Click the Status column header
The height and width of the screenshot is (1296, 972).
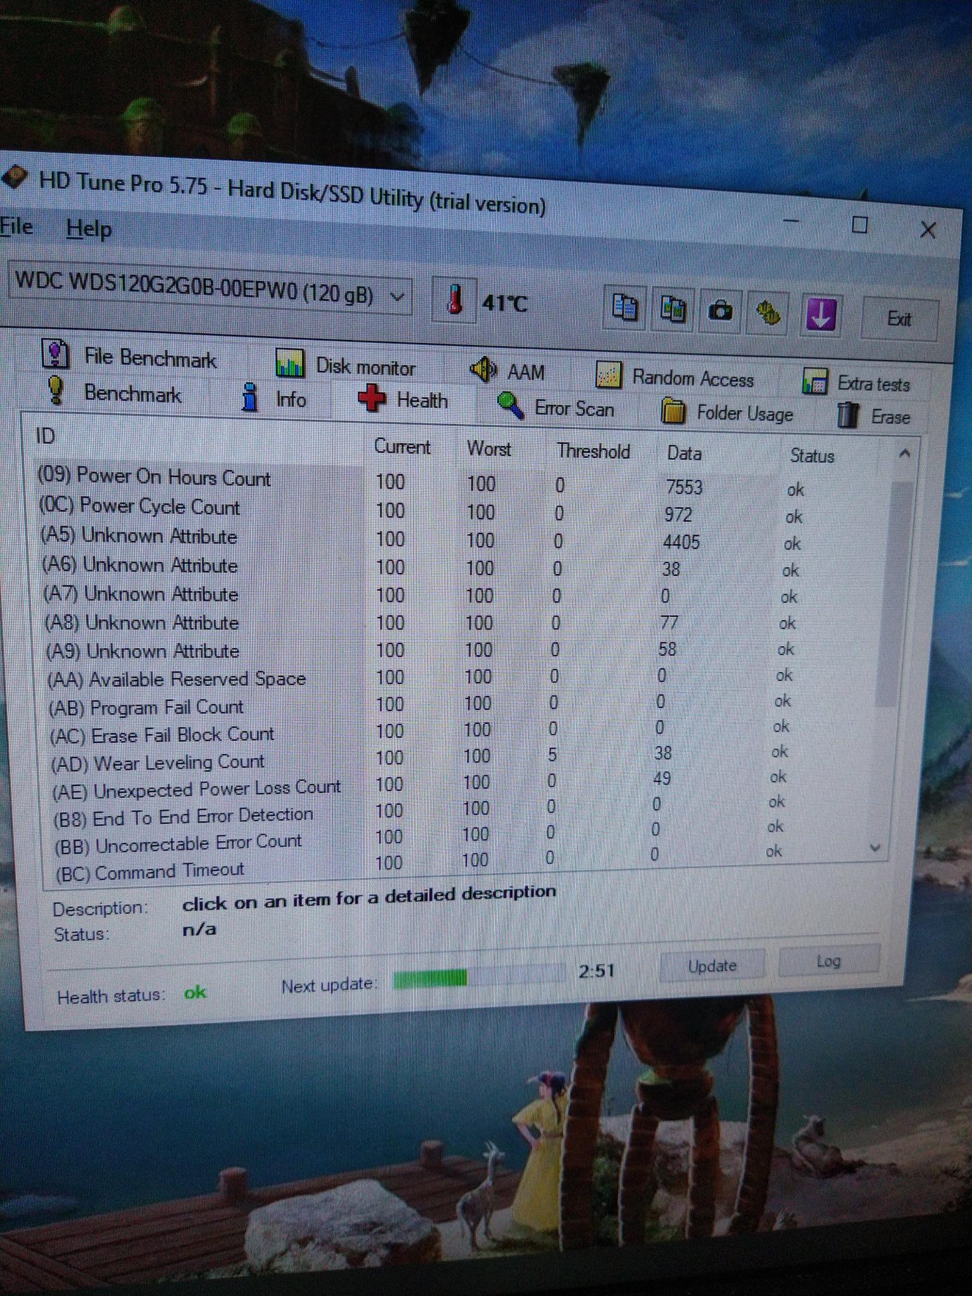(x=812, y=456)
